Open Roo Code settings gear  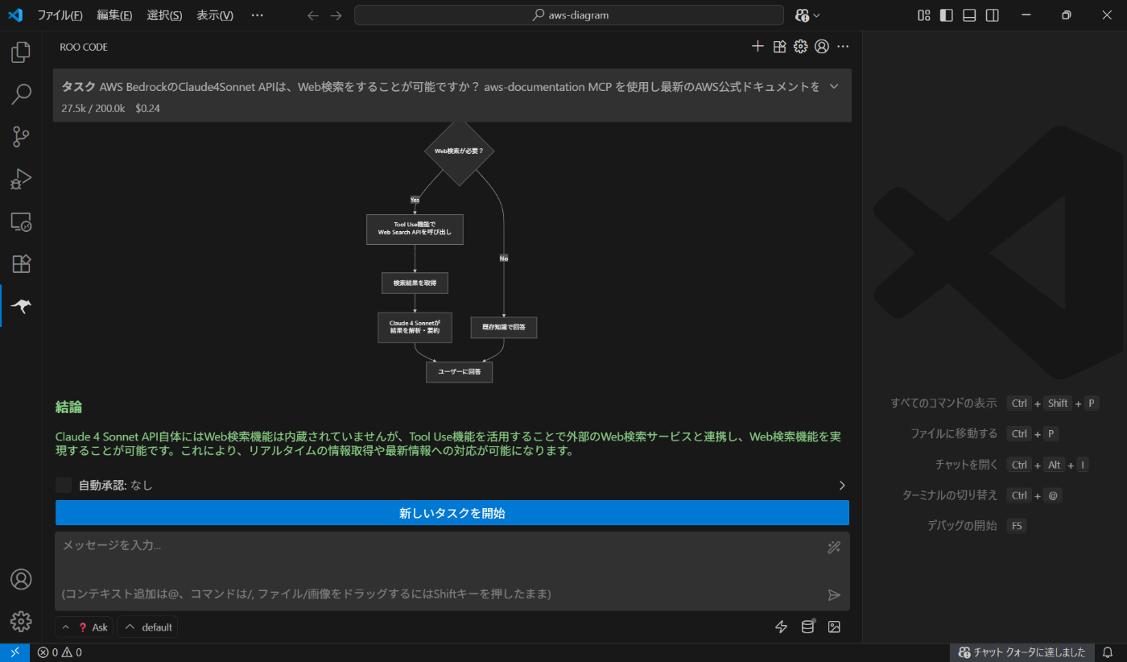click(800, 47)
